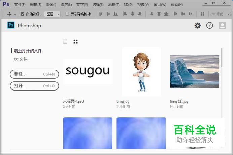Click the timg.jpg file name
Screen dimensions: 233x155
coord(123,101)
